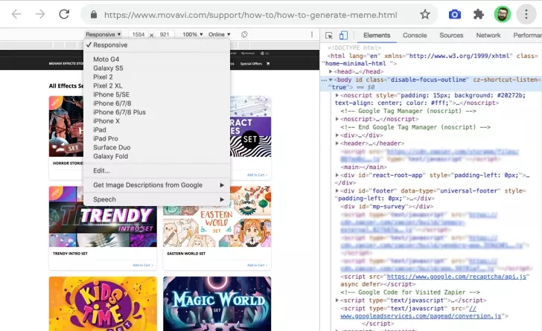Expand the react-root-app div node
542x331 pixels.
click(x=337, y=176)
